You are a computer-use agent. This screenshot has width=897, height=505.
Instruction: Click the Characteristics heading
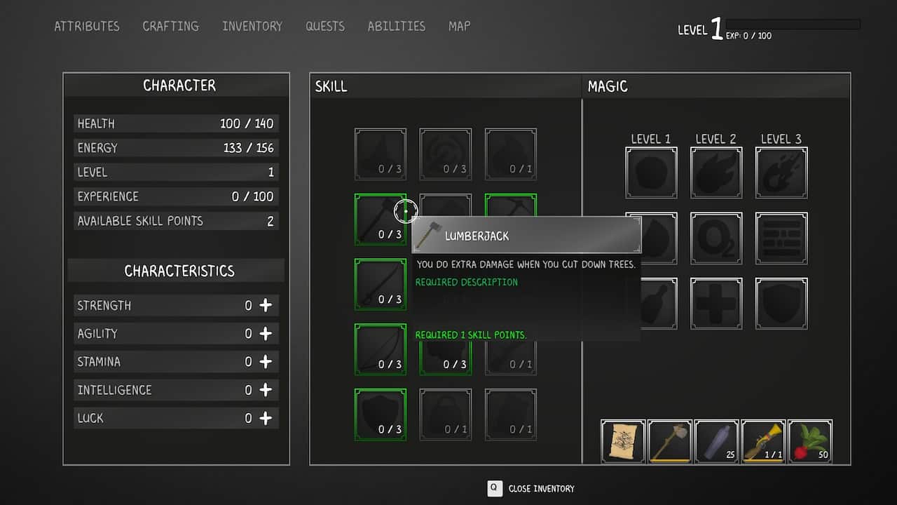pos(179,271)
